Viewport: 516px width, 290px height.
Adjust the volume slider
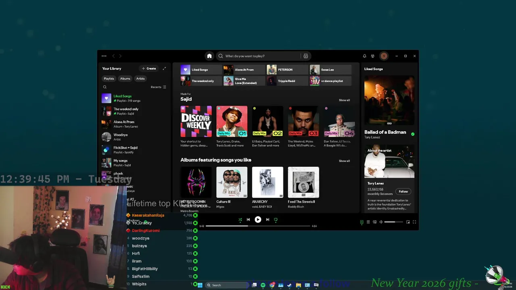393,222
